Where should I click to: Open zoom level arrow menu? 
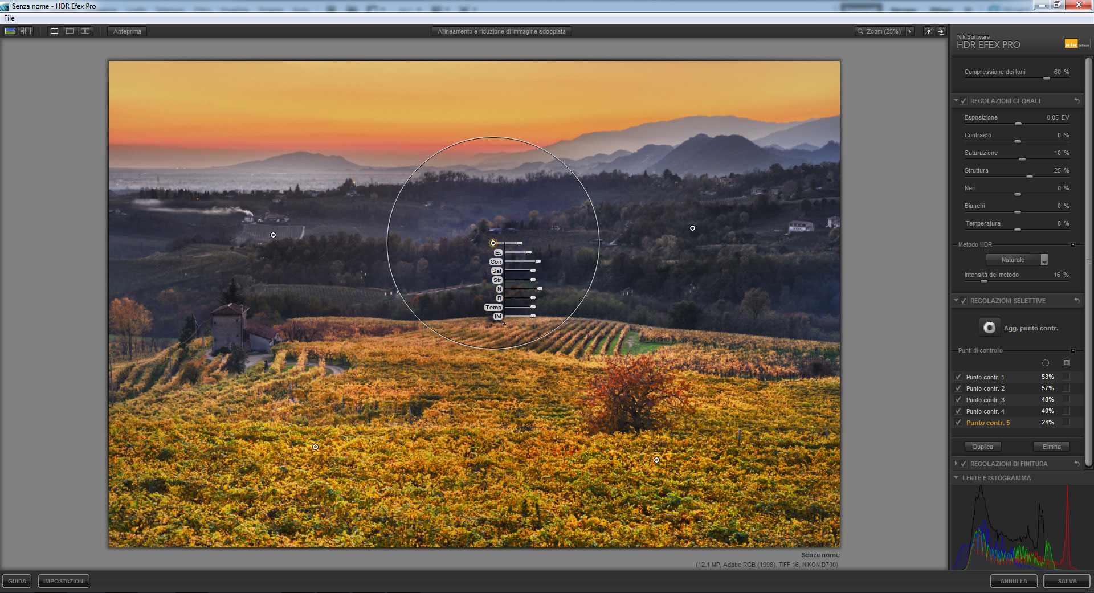click(910, 32)
